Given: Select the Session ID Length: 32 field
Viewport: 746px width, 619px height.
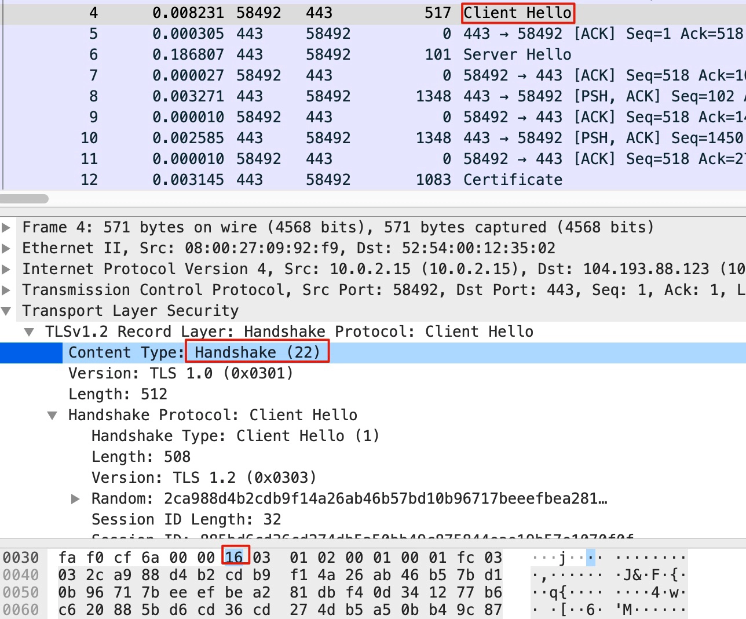Looking at the screenshot, I should click(x=186, y=520).
